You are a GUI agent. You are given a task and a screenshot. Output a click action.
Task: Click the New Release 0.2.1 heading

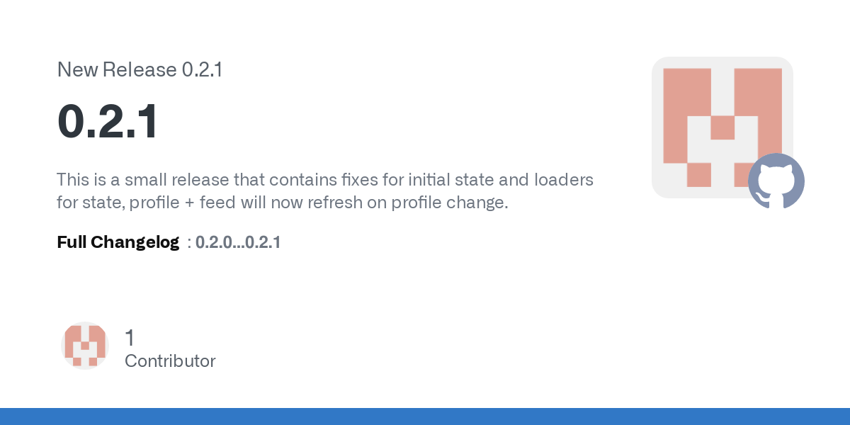[x=140, y=70]
